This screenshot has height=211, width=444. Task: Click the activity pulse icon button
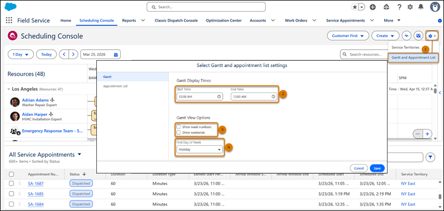coord(407,36)
